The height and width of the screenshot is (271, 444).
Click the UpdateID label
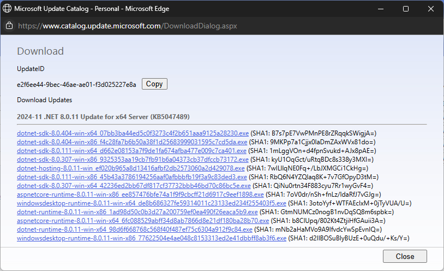pos(31,69)
